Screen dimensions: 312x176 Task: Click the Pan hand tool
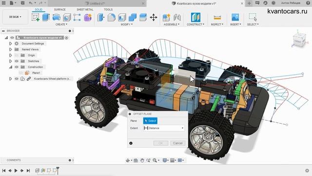[x=142, y=160]
